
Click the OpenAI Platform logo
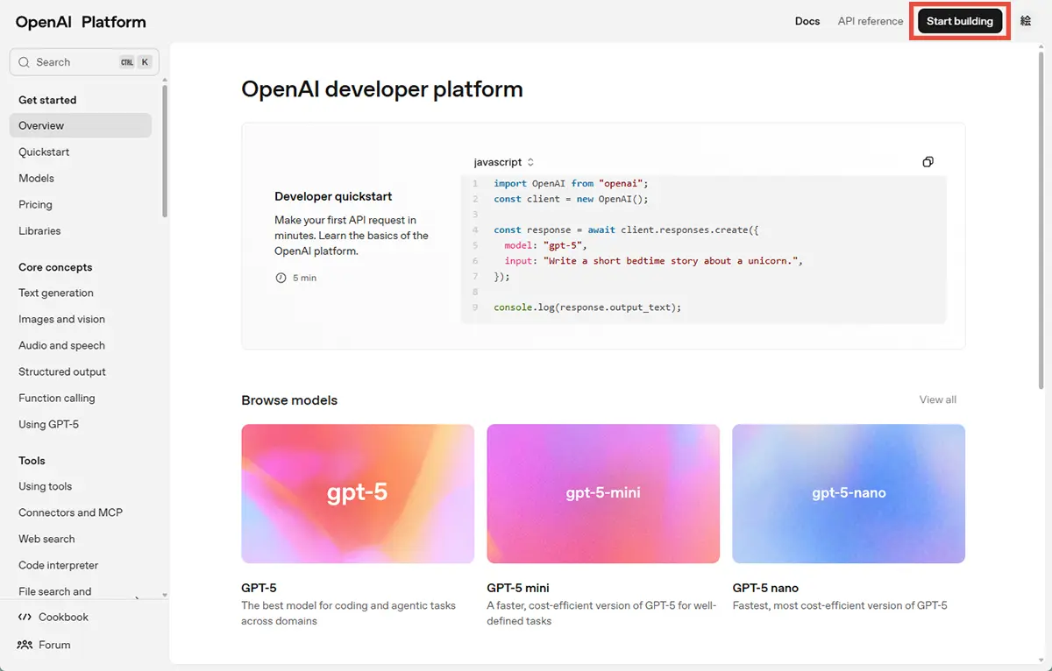[x=81, y=22]
